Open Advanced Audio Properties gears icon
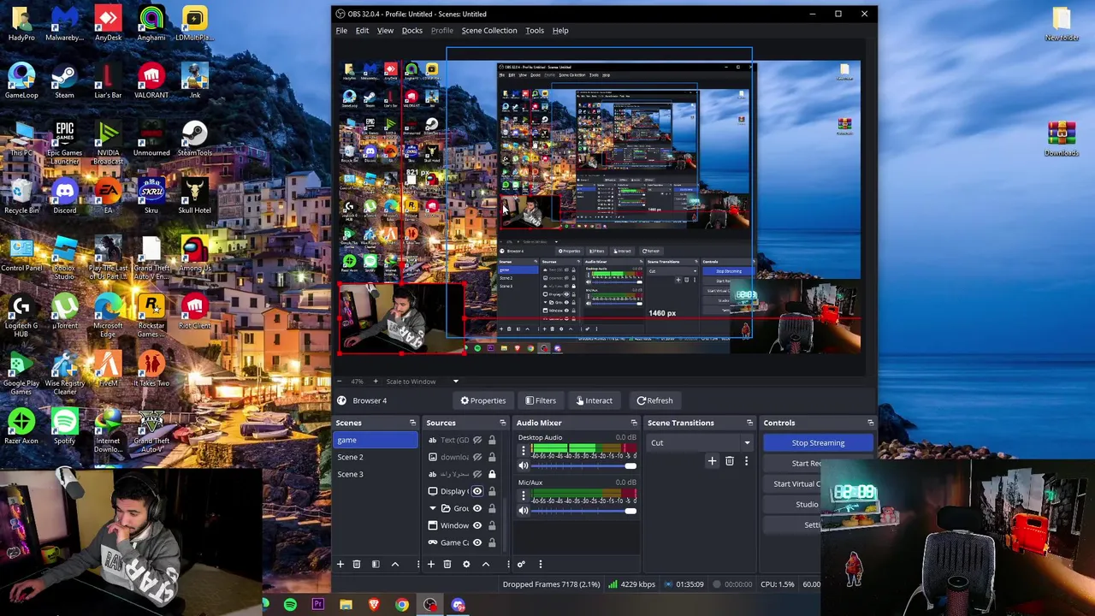This screenshot has width=1095, height=616. (521, 564)
